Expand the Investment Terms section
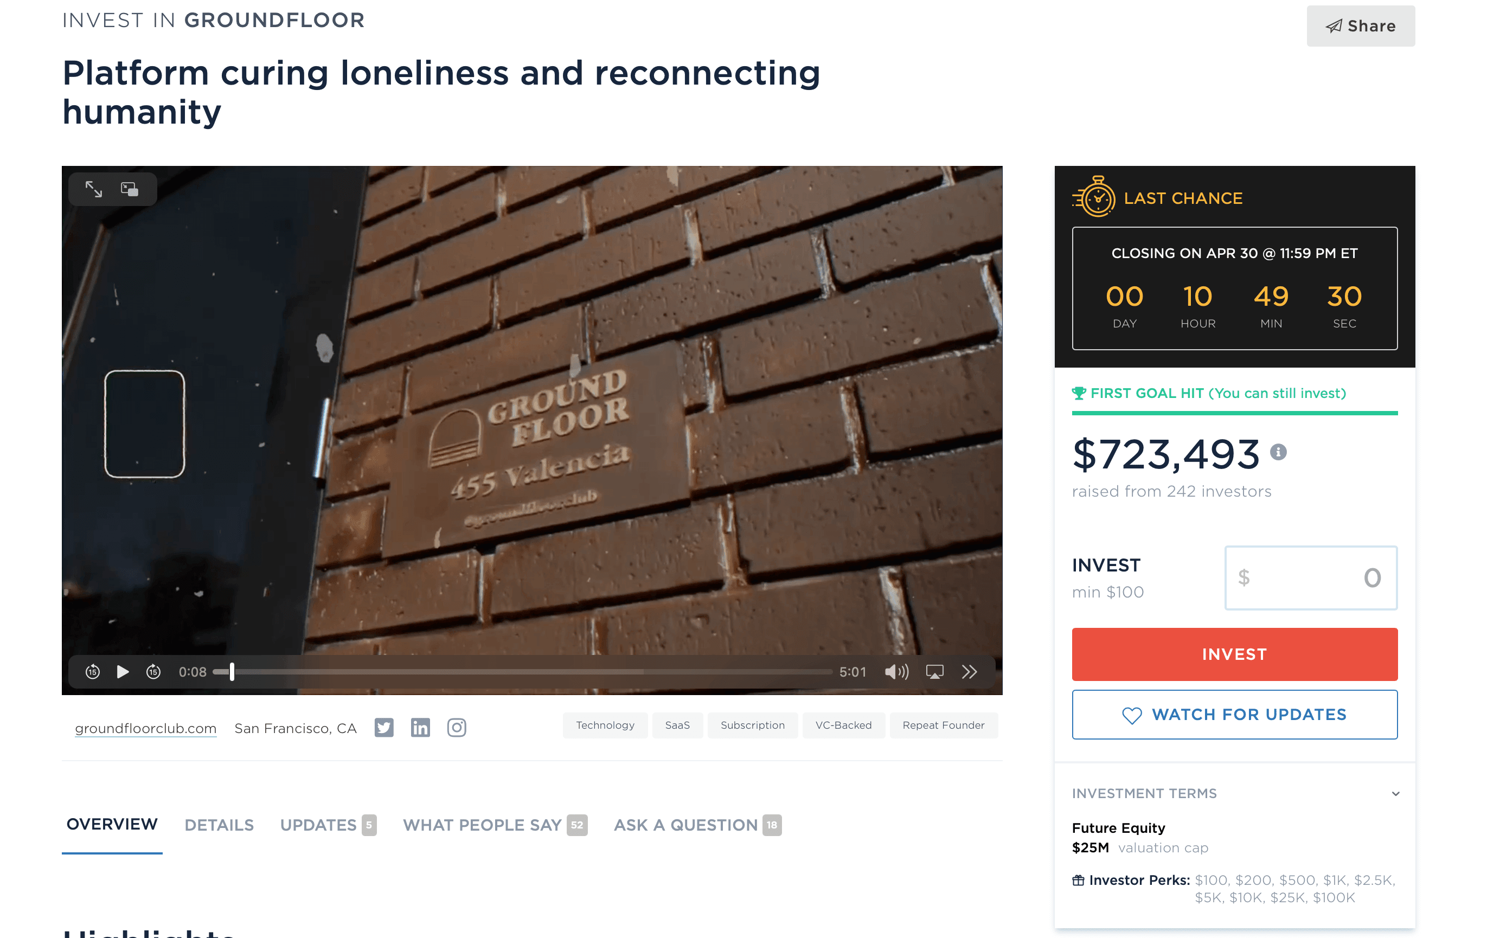Viewport: 1487px width, 938px height. point(1395,793)
